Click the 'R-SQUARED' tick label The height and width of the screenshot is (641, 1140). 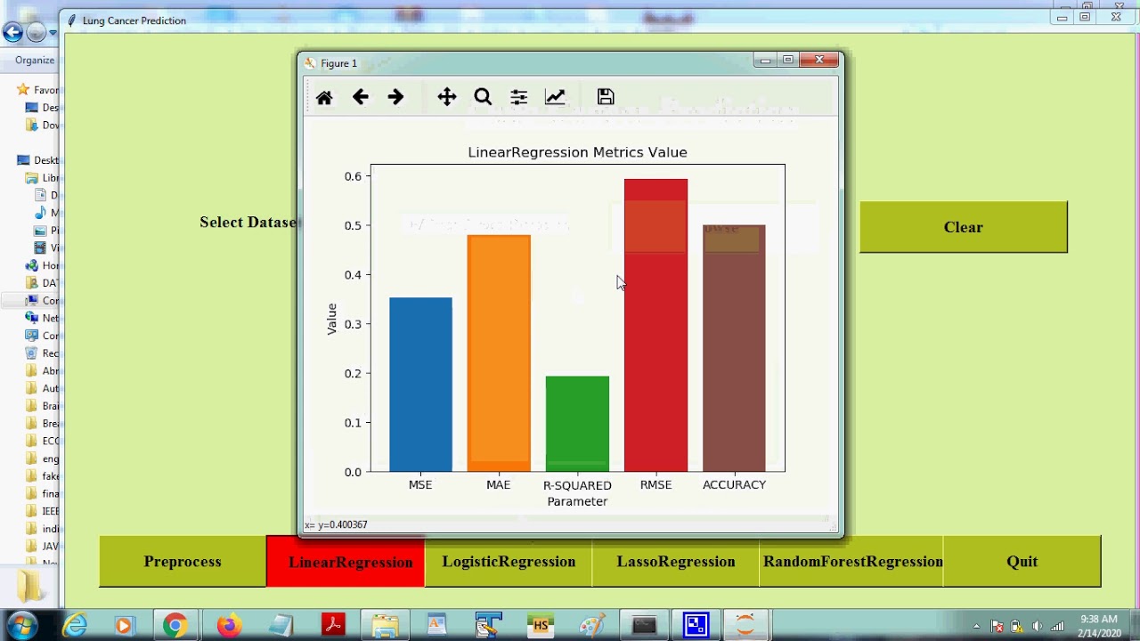[x=577, y=485]
